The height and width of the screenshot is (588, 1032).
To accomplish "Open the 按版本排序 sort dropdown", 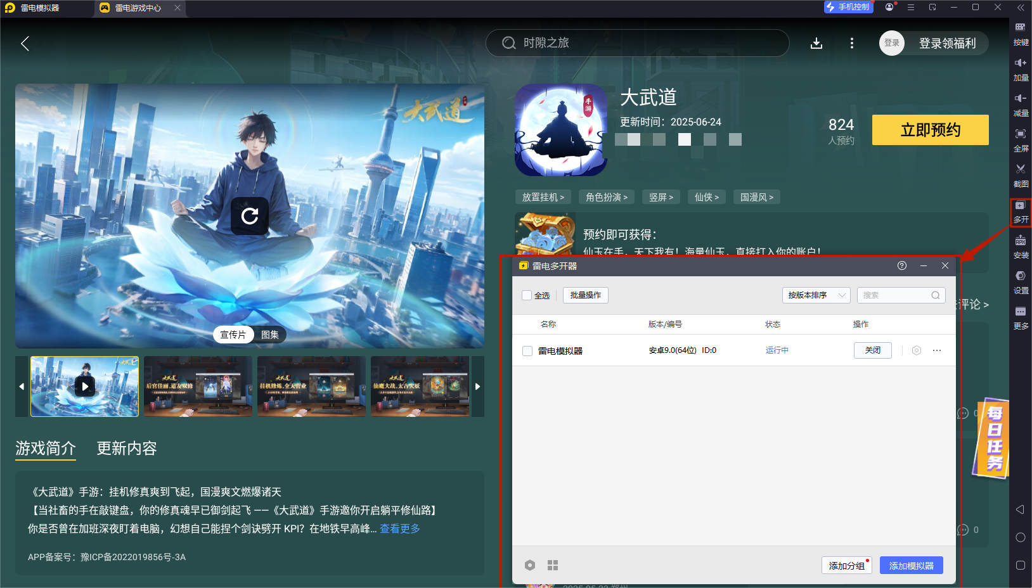I will pyautogui.click(x=816, y=295).
